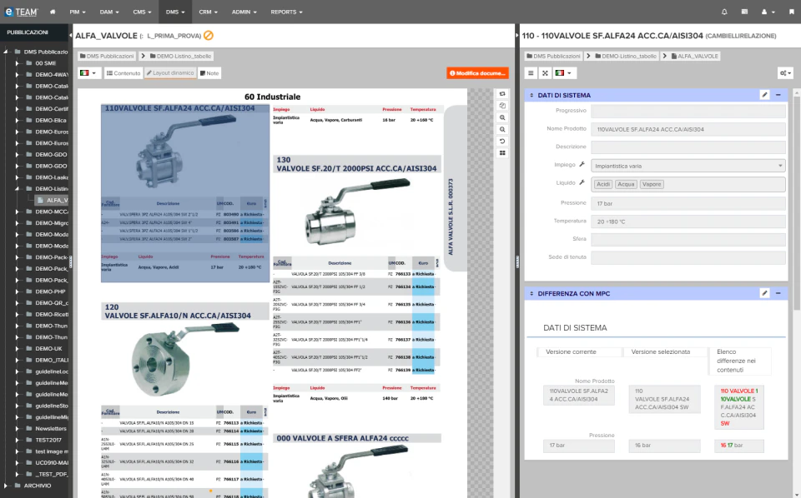Open the gear settings dropdown in right panel
Screen dimensions: 801x498
(784, 72)
